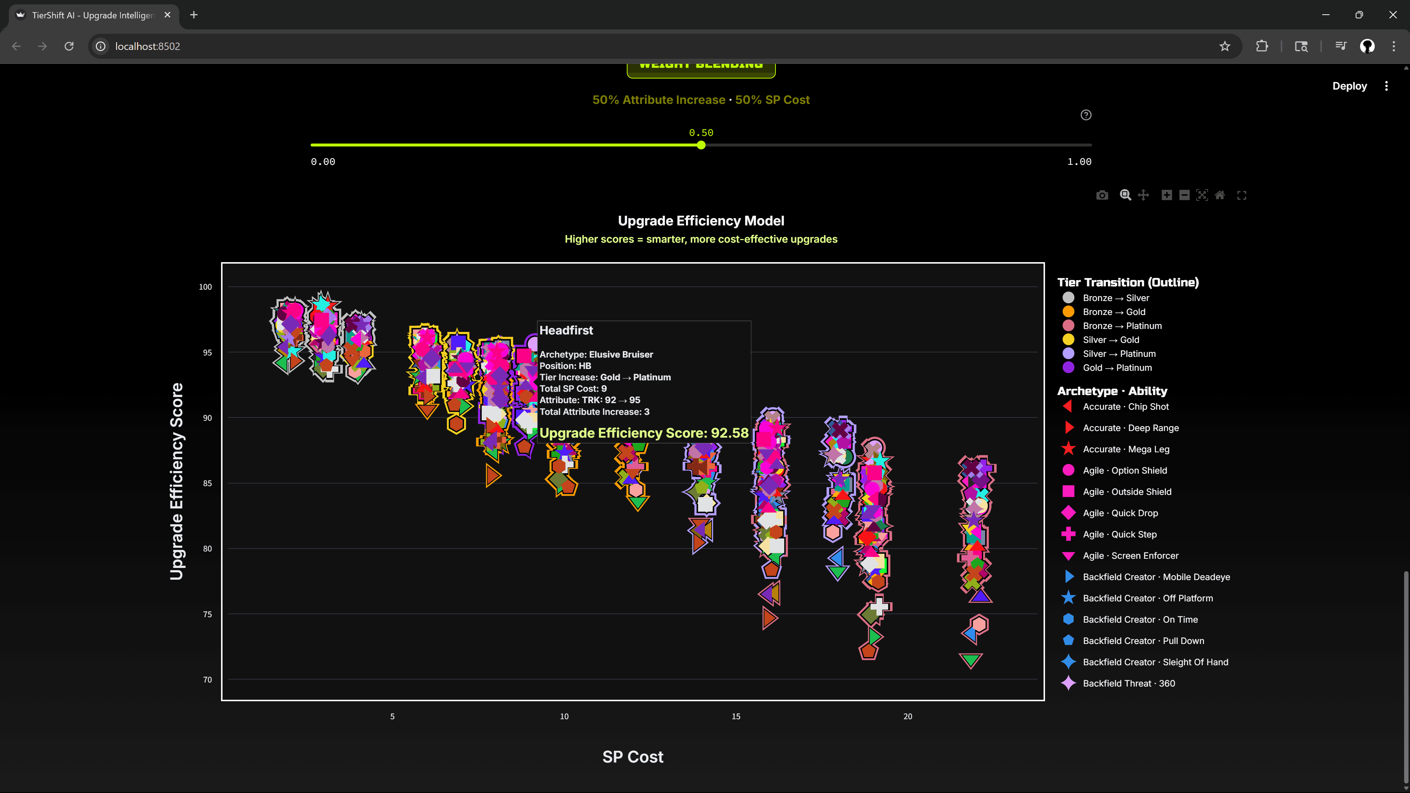Click the Zoom out minus icon
The height and width of the screenshot is (793, 1410).
coord(1184,195)
